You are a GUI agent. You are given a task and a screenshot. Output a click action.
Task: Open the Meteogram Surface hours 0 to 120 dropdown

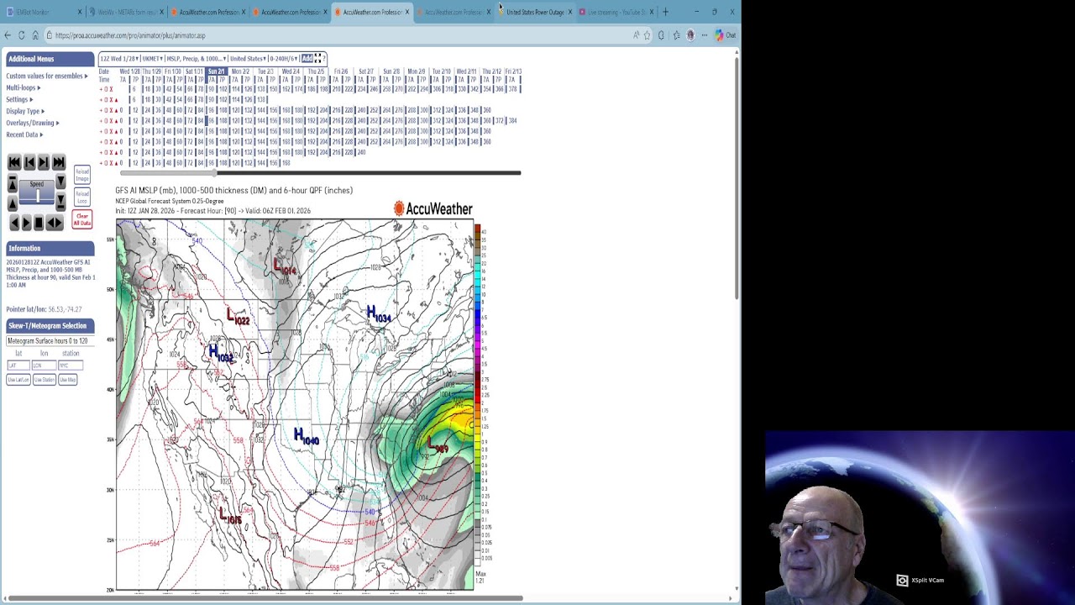point(50,340)
